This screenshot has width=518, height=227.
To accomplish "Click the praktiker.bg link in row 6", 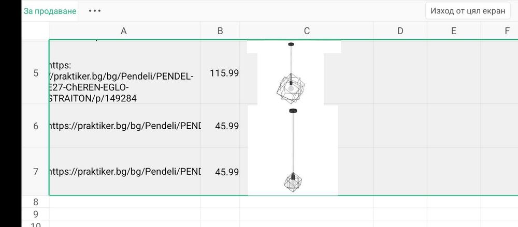I will [x=124, y=126].
